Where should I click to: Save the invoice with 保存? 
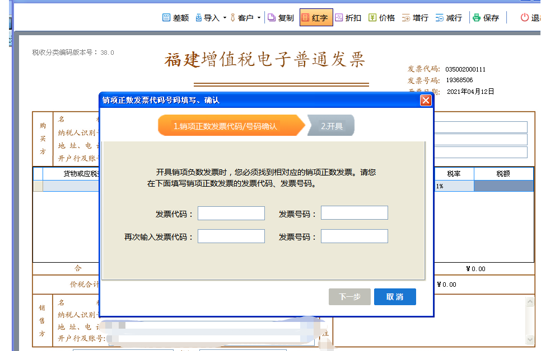click(x=477, y=18)
